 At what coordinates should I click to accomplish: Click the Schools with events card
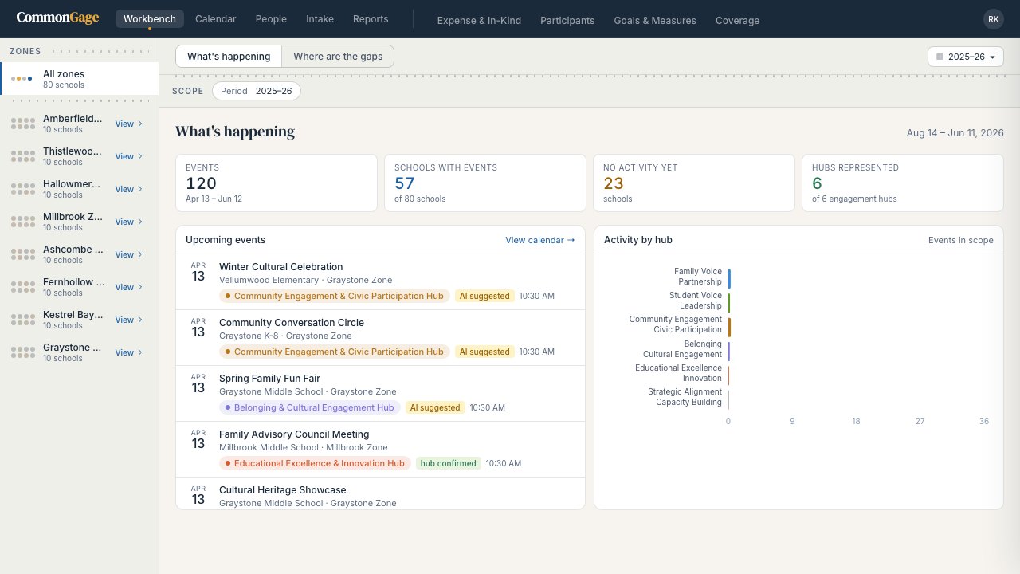pyautogui.click(x=485, y=183)
